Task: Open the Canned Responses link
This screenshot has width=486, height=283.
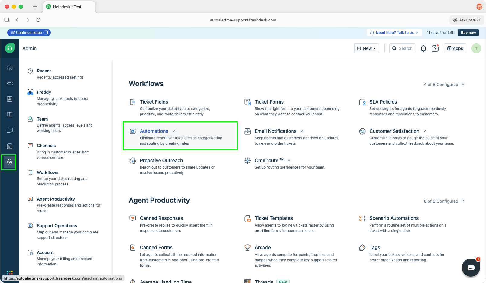Action: pos(161,218)
